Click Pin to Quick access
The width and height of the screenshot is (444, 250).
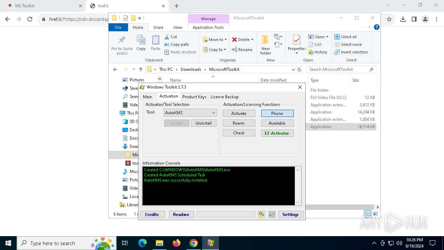122,45
